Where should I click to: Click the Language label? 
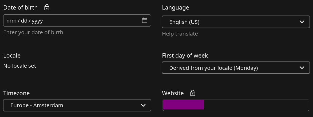(x=176, y=7)
